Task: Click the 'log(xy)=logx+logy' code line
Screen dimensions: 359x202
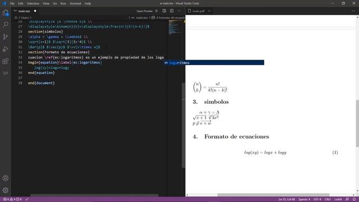Action: [52, 68]
